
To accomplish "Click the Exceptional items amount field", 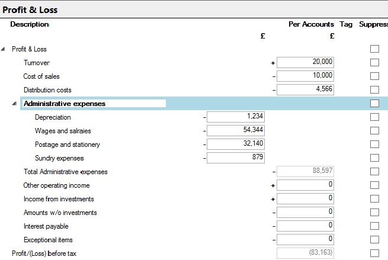I will 305,239.
